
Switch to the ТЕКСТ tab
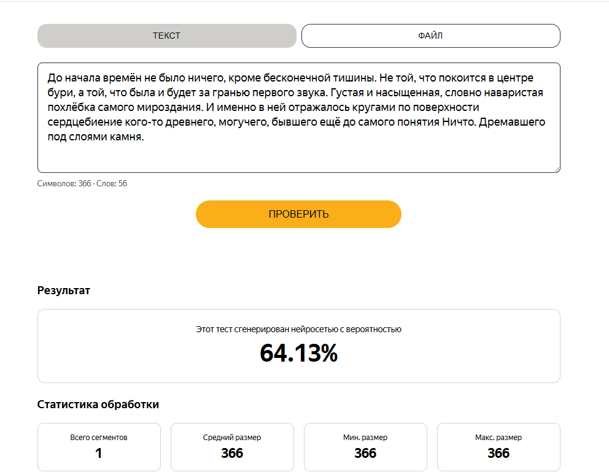(166, 36)
